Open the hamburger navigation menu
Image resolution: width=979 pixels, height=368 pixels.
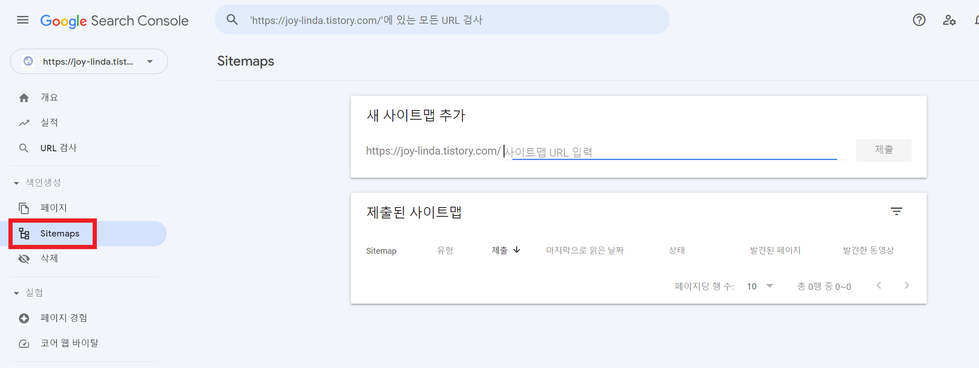point(23,20)
